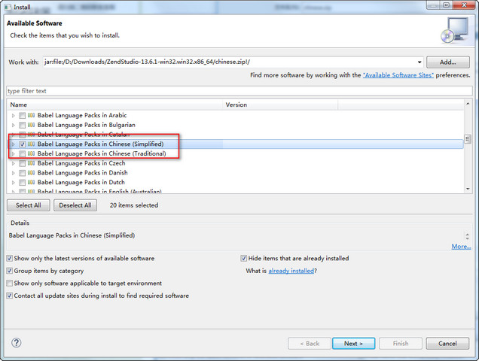Image resolution: width=479 pixels, height=361 pixels.
Task: Click the Chinese (Traditional) pack category icon
Action: (32, 153)
